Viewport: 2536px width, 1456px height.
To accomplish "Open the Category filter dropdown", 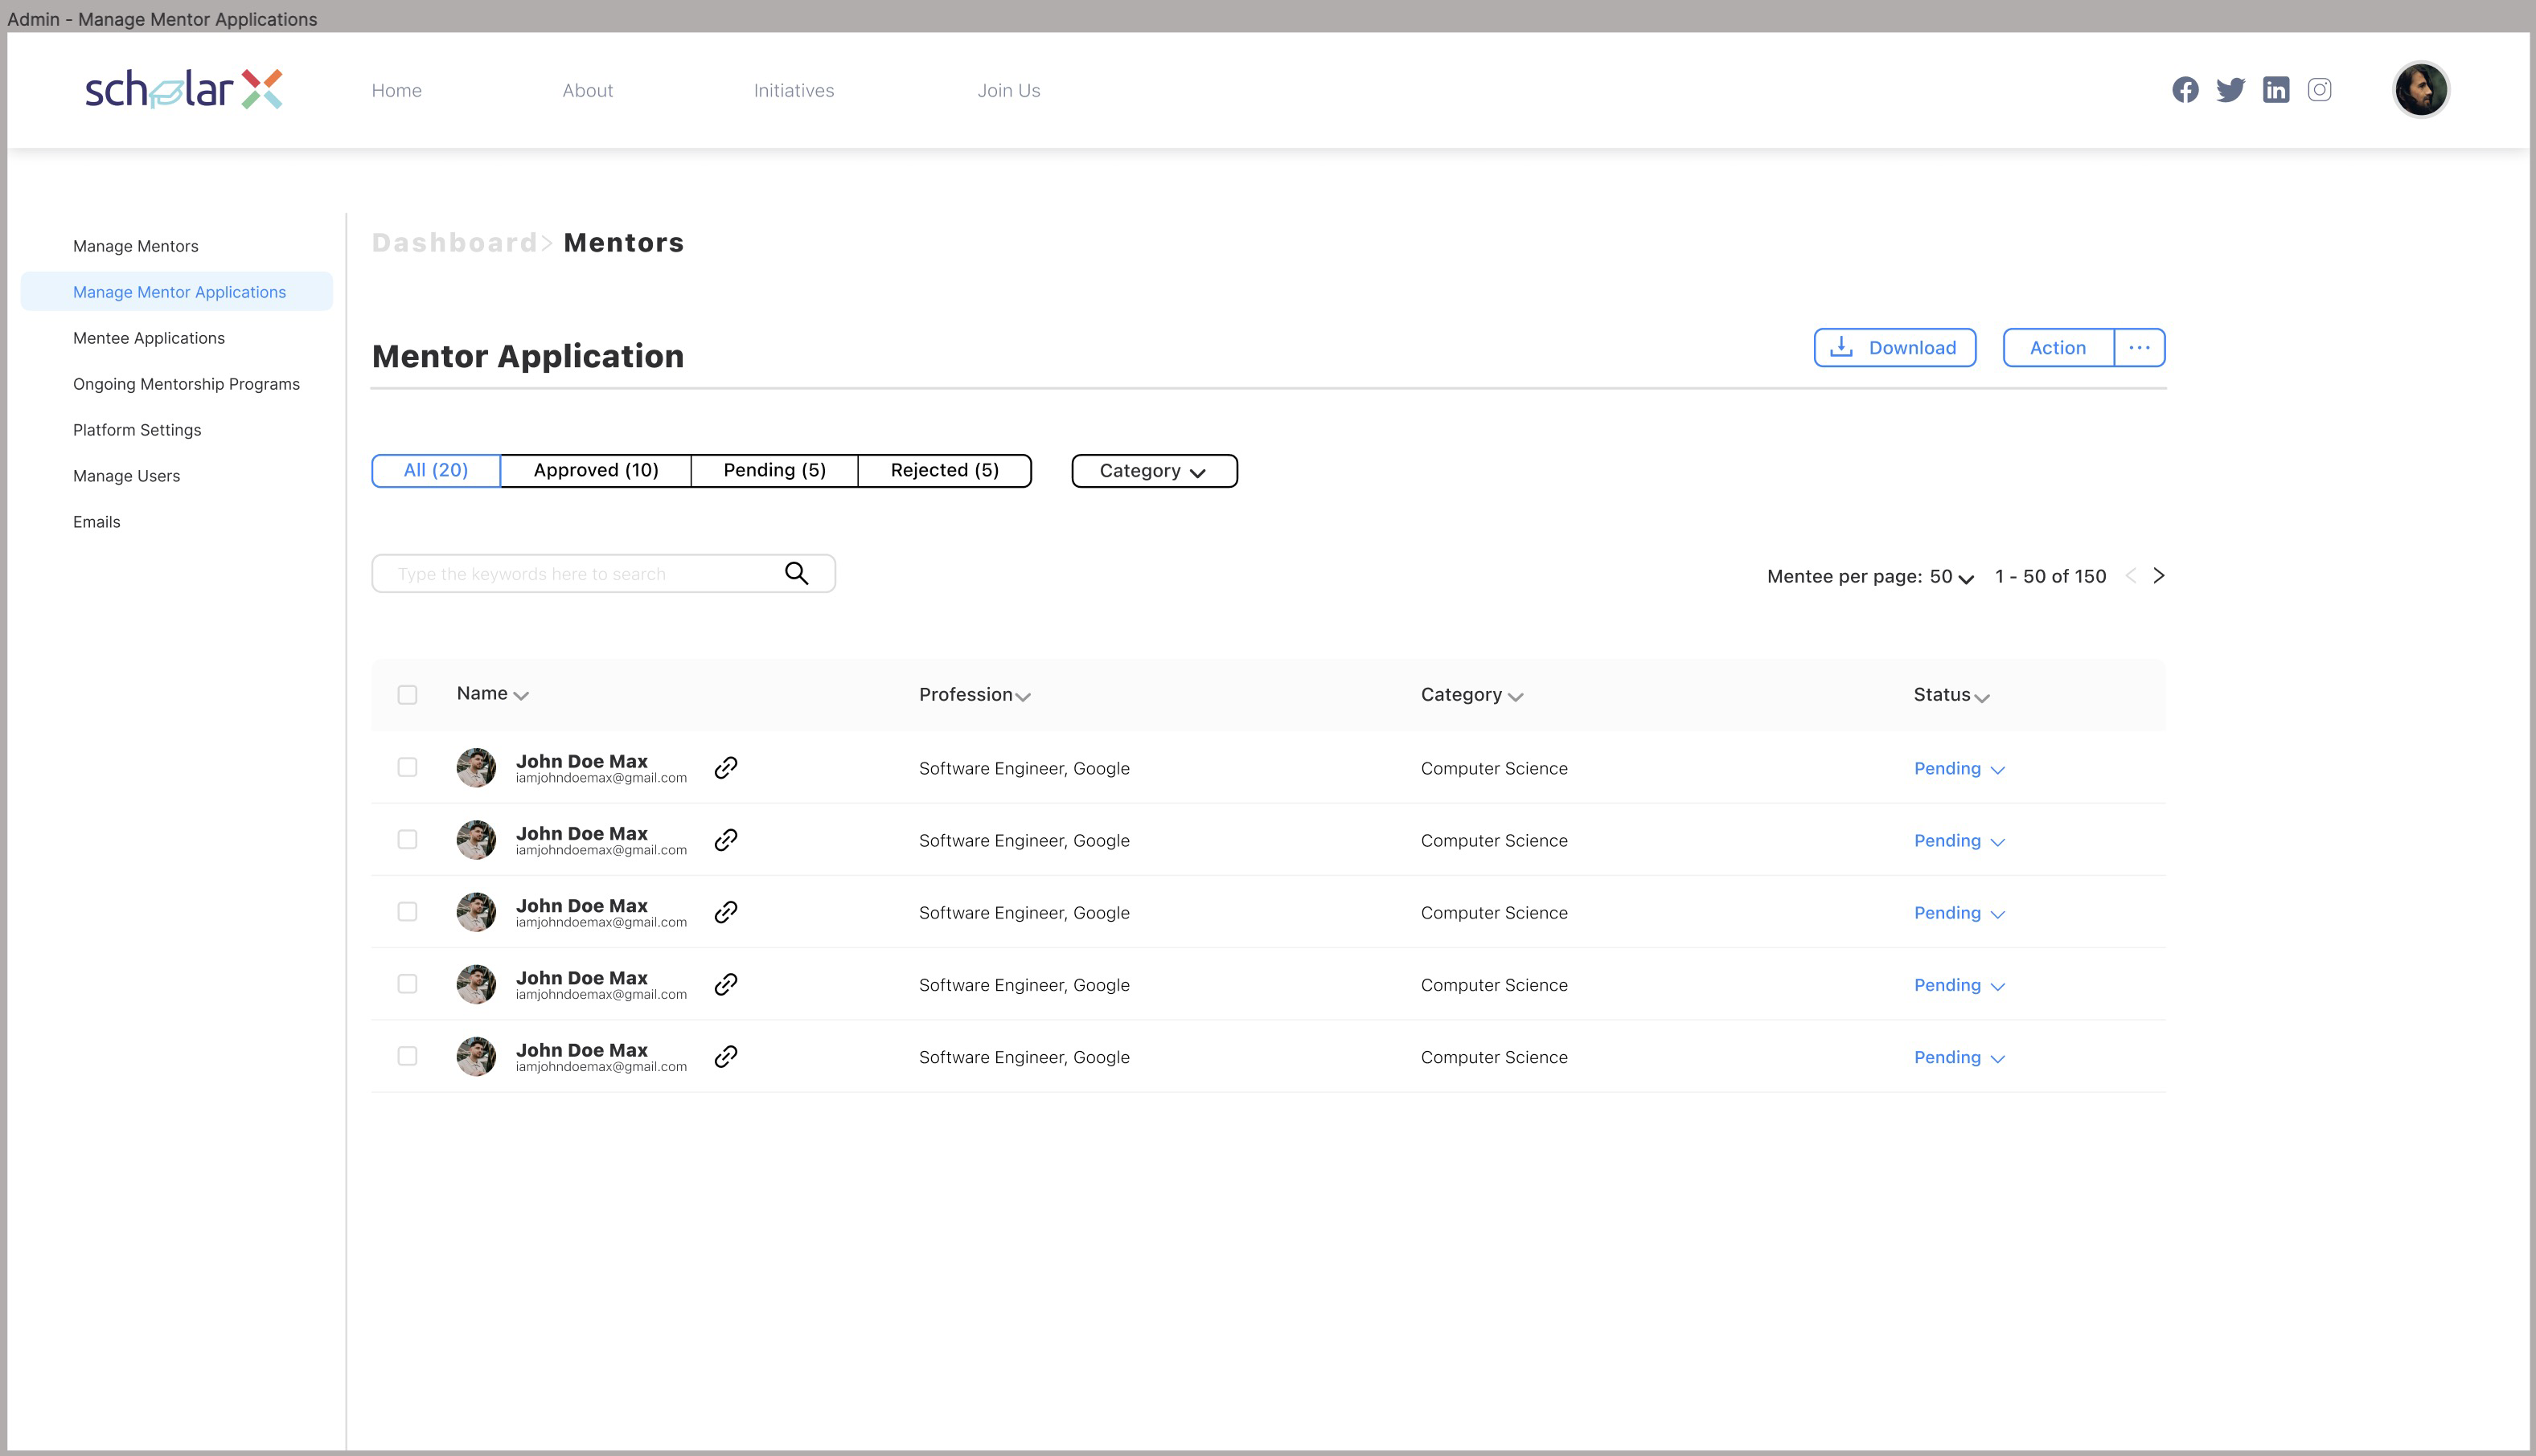I will coord(1154,470).
